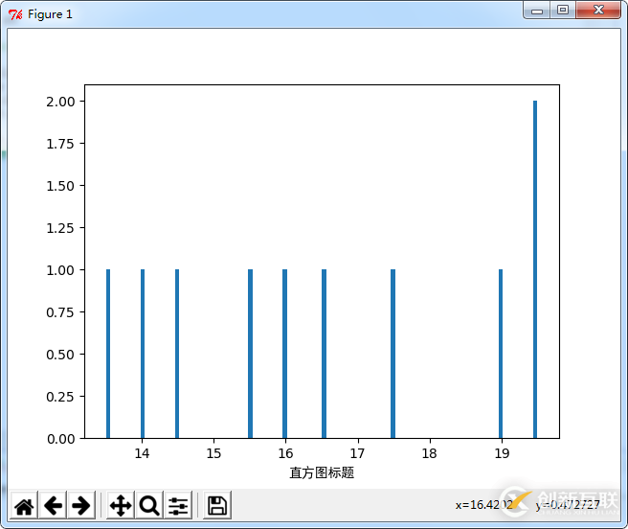Click the tallest bar near 19.5

tap(535, 269)
